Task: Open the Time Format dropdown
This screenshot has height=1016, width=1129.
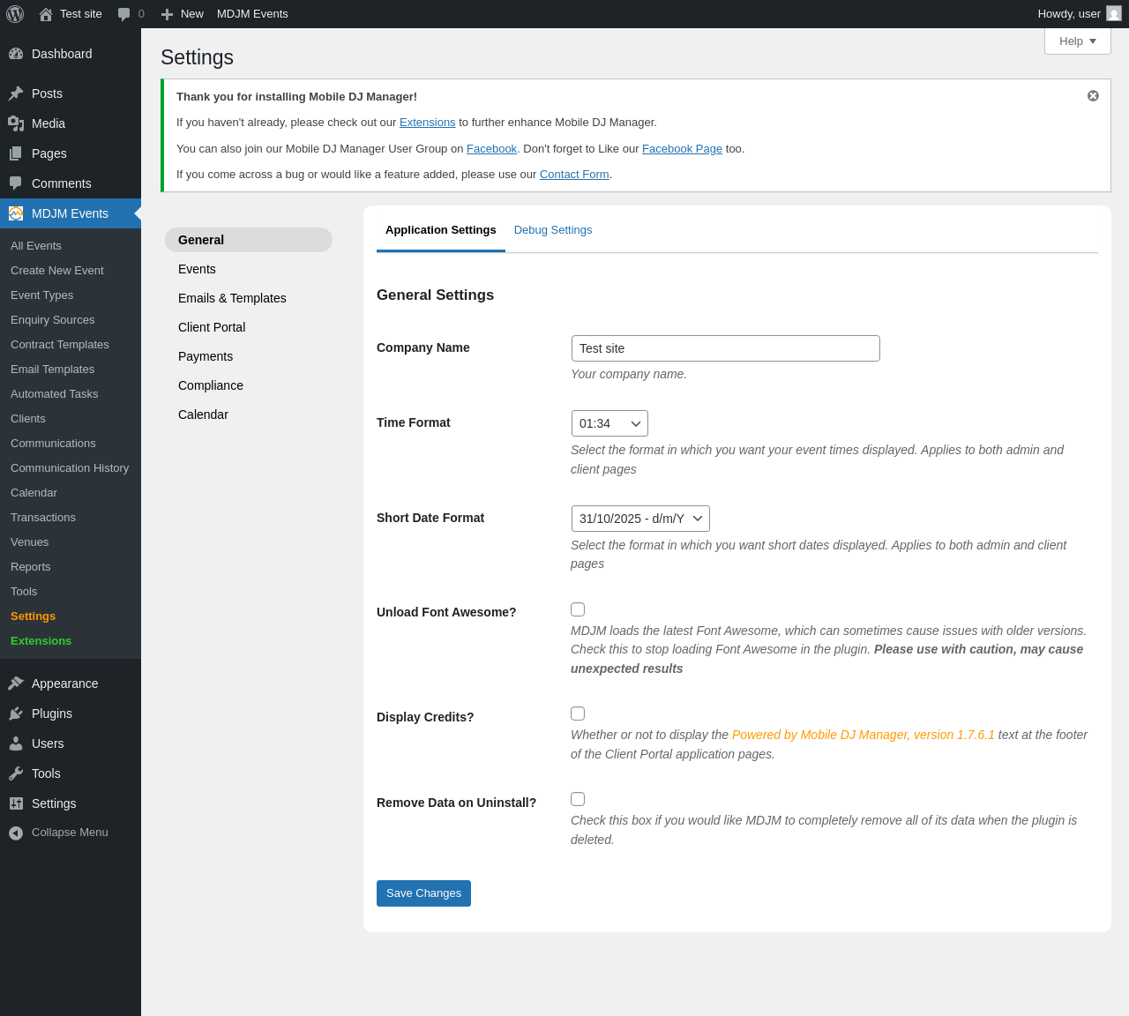Action: pyautogui.click(x=609, y=423)
